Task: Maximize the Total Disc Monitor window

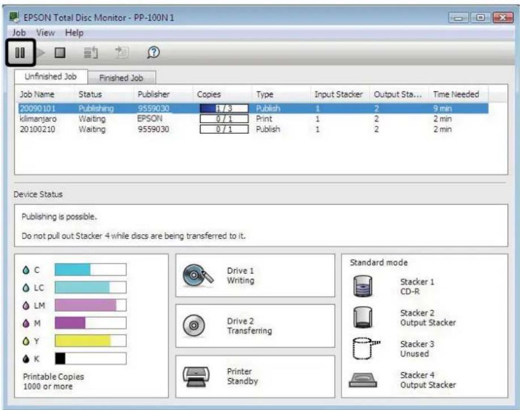Action: click(x=480, y=18)
